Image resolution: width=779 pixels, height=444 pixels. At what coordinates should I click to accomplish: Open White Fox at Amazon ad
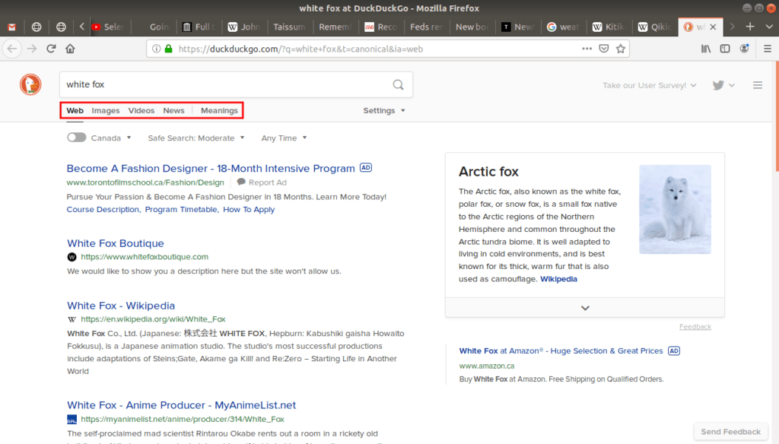point(561,350)
